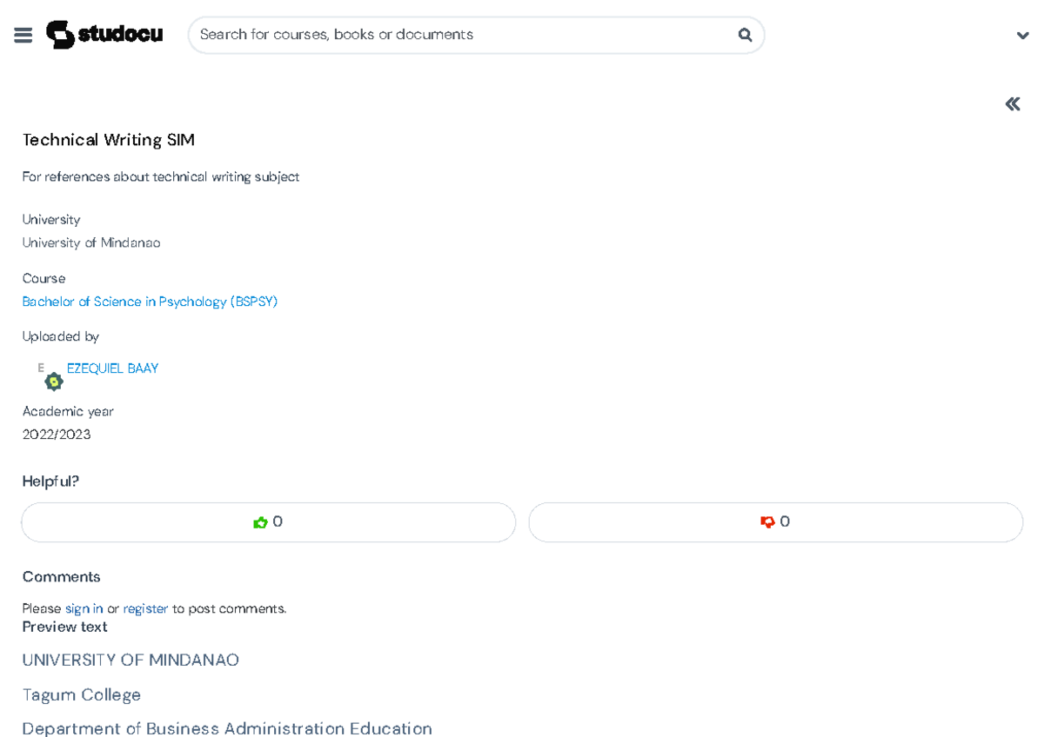Click the search magnifier icon
1044x737 pixels.
point(745,35)
